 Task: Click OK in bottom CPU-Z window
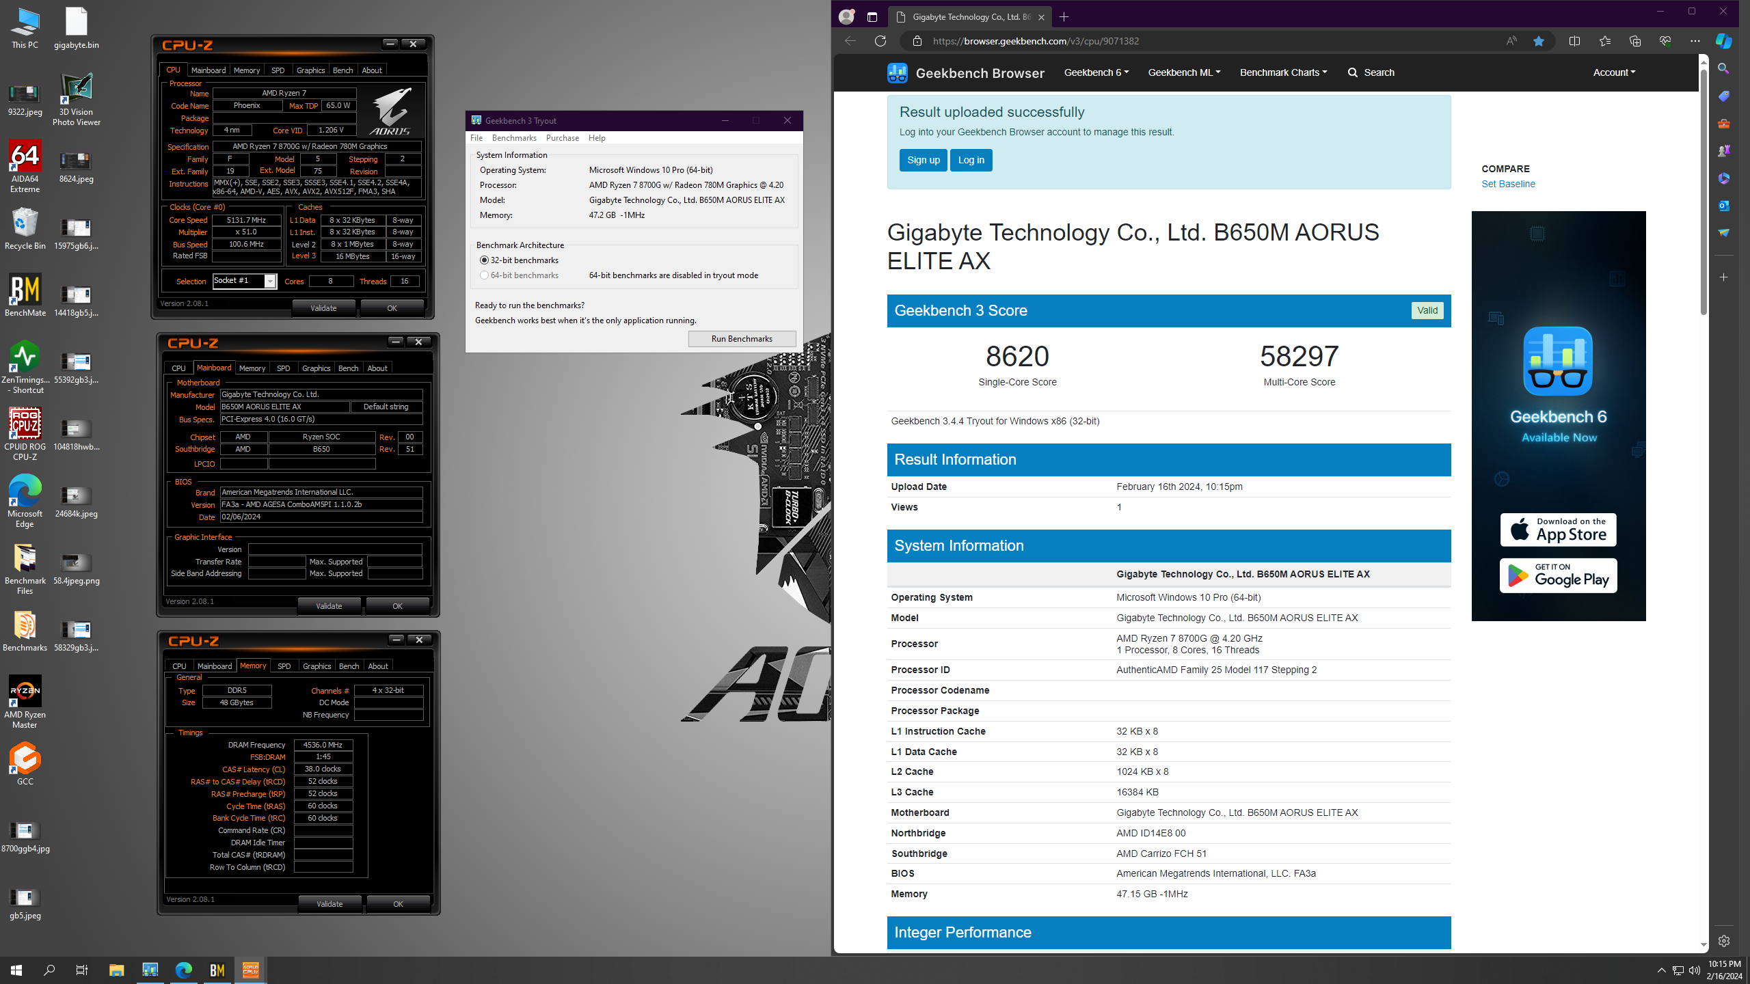398,904
